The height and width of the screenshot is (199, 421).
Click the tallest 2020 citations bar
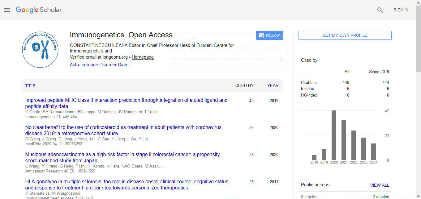coord(334,135)
